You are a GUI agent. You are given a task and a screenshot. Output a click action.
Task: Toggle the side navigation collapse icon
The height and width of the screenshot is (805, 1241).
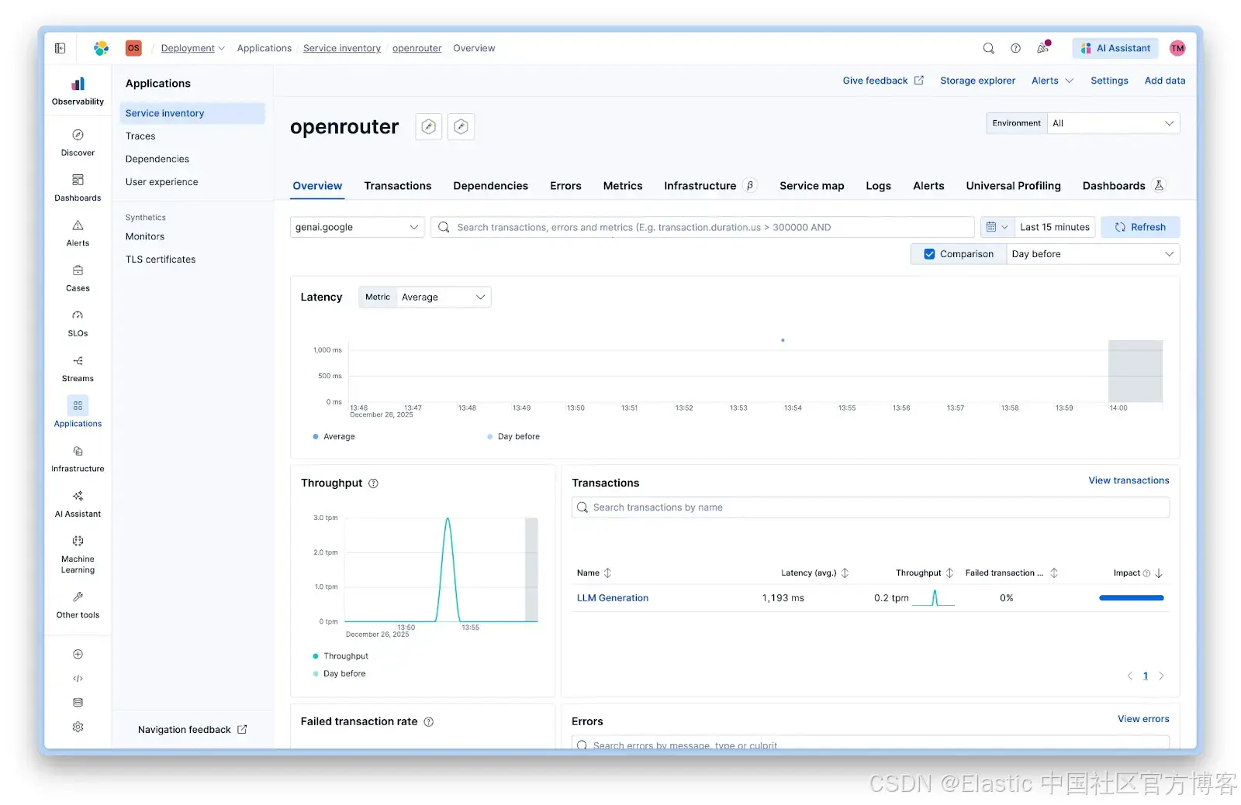click(x=60, y=48)
